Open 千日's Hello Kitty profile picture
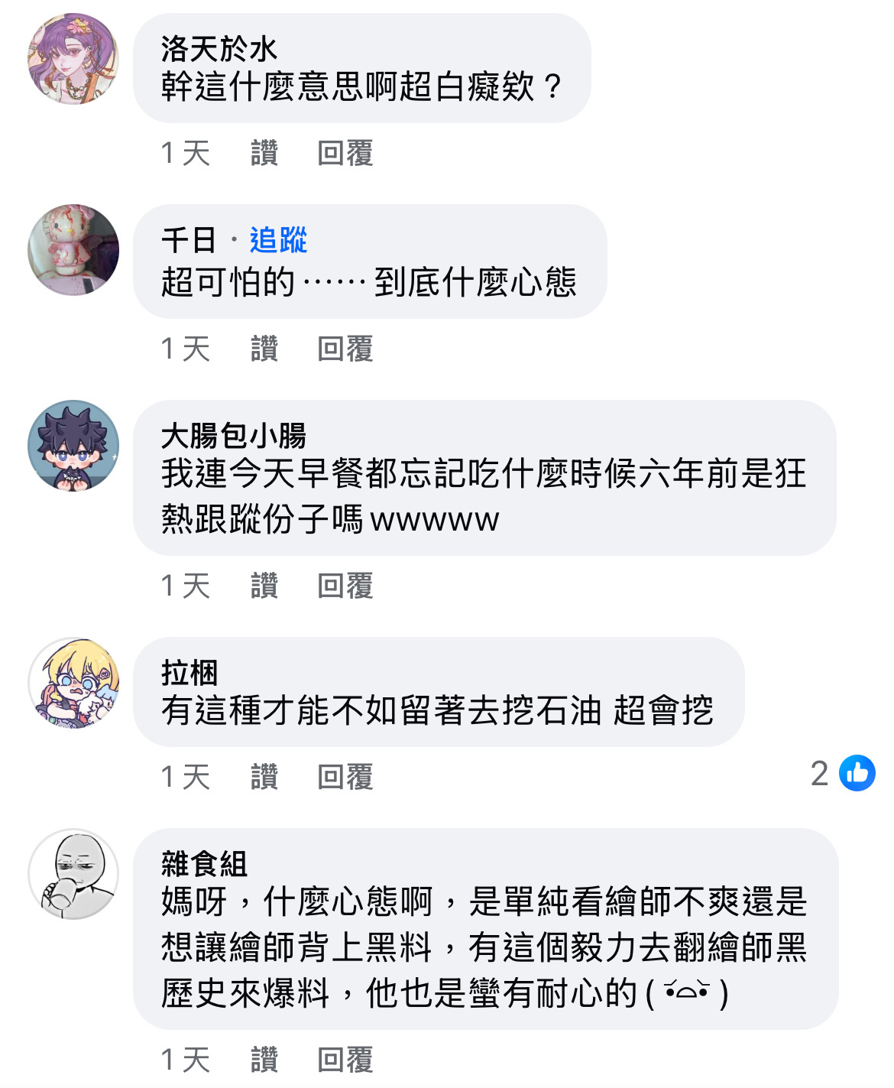 73,250
